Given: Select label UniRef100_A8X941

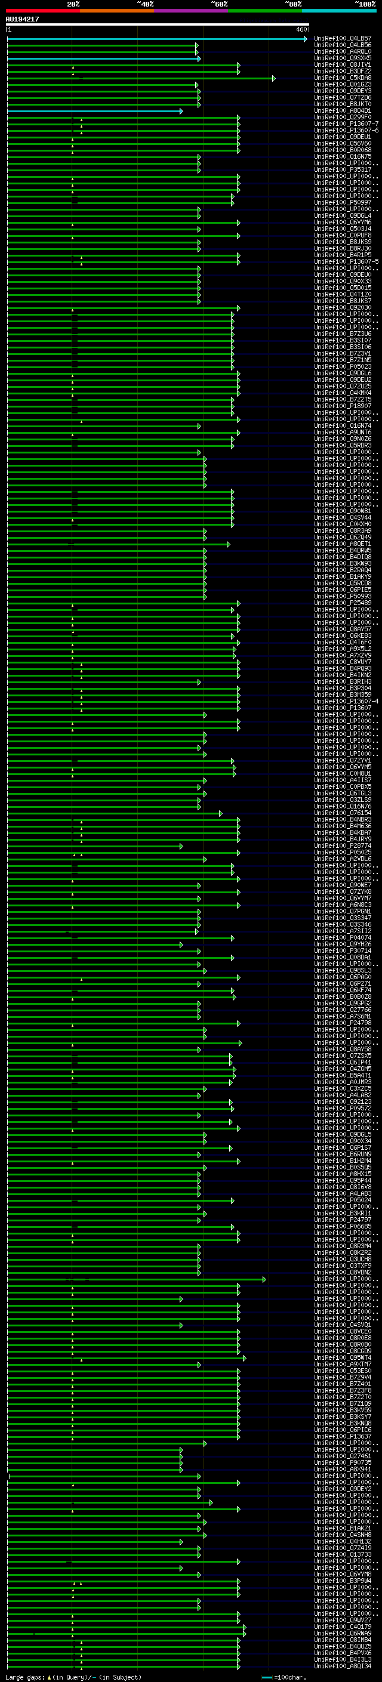Looking at the screenshot, I should click(x=343, y=1469).
